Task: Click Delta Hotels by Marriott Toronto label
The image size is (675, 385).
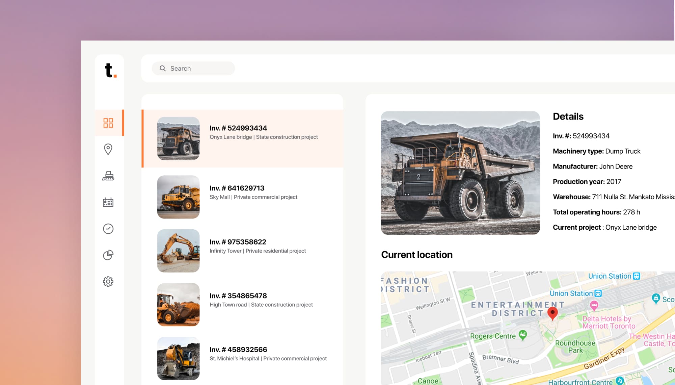Action: (609, 322)
